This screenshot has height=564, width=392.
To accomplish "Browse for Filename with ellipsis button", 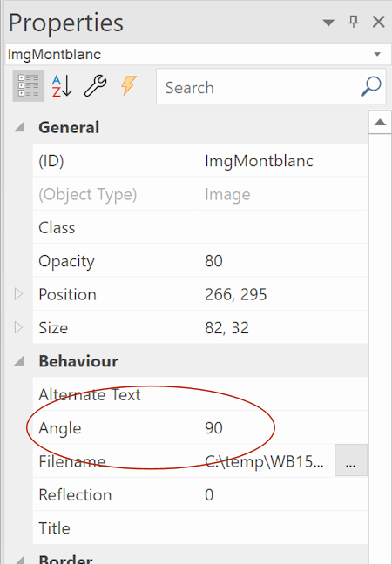I will pyautogui.click(x=351, y=460).
